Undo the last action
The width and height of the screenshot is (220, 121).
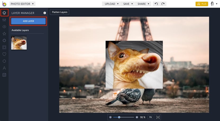click(x=156, y=4)
